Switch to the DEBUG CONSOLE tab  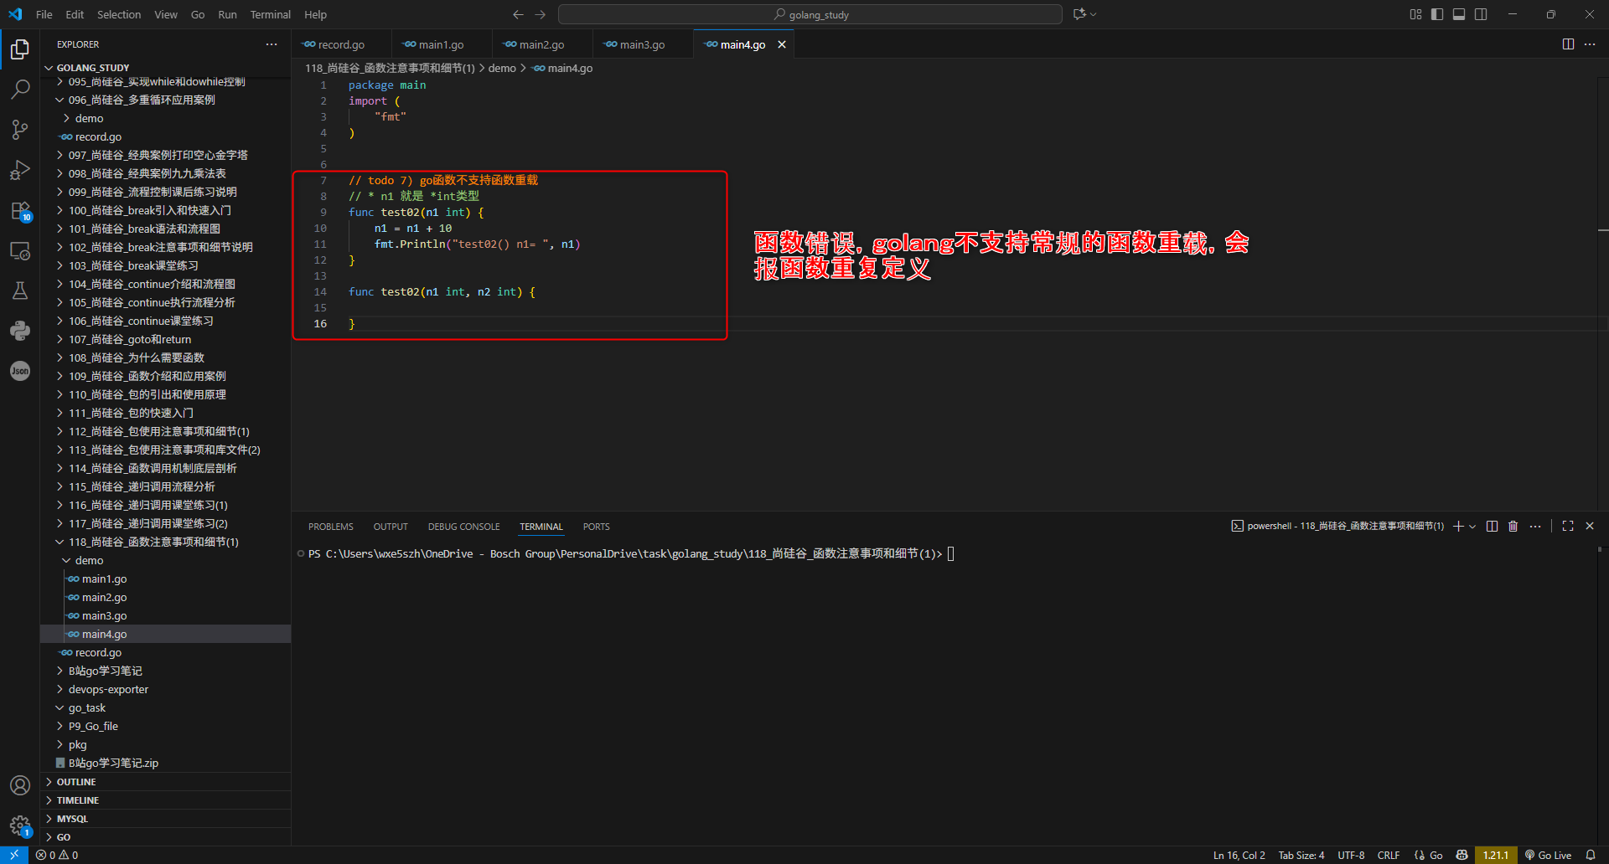pos(463,527)
